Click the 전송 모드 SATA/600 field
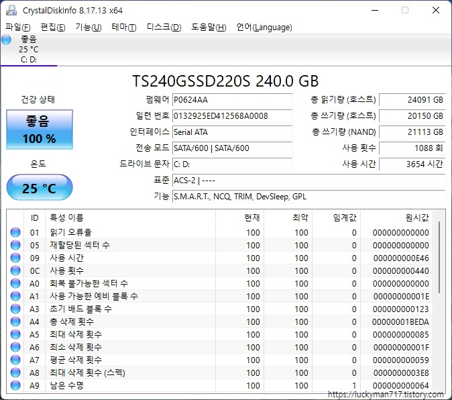 click(232, 148)
